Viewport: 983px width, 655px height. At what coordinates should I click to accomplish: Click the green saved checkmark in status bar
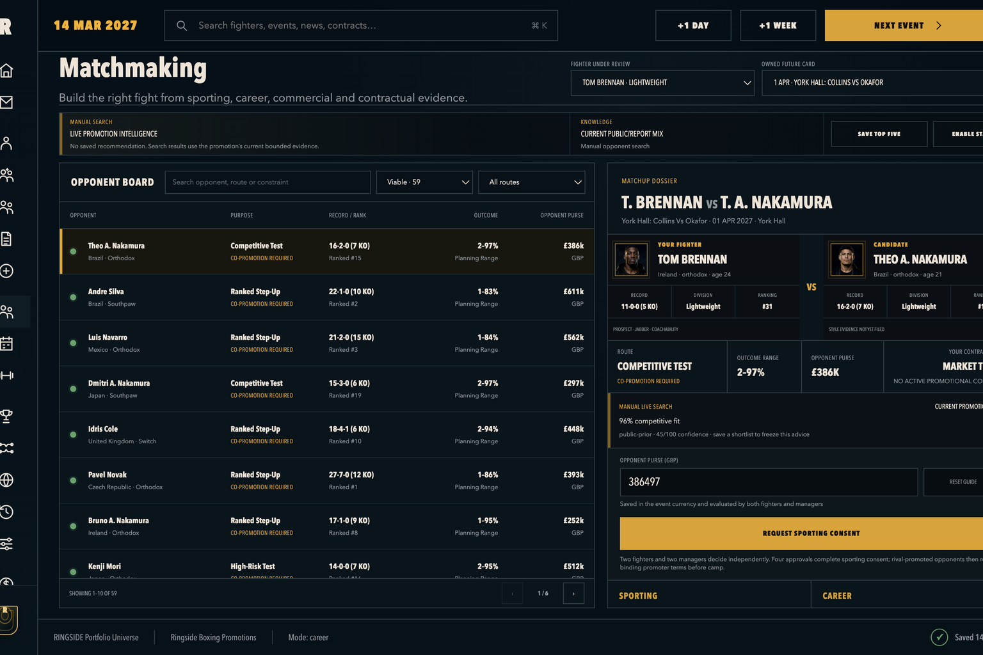point(939,637)
